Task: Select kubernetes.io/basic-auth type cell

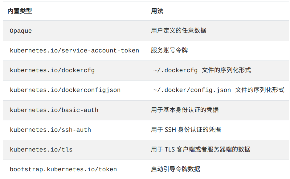Action: point(54,110)
